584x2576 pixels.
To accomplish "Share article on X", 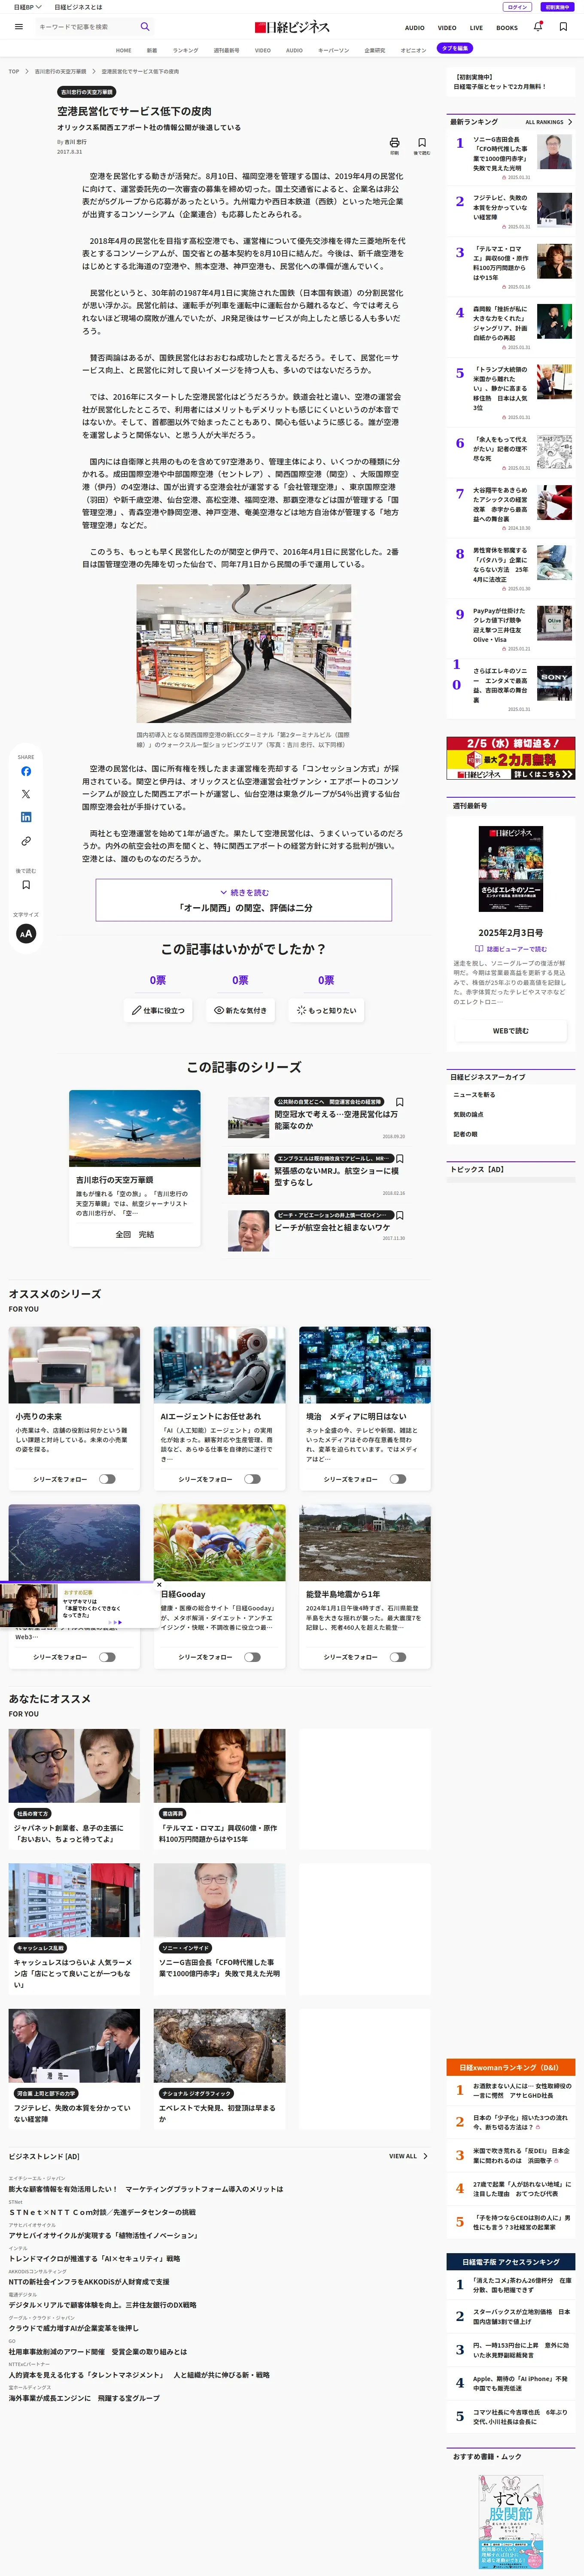I will pyautogui.click(x=26, y=794).
